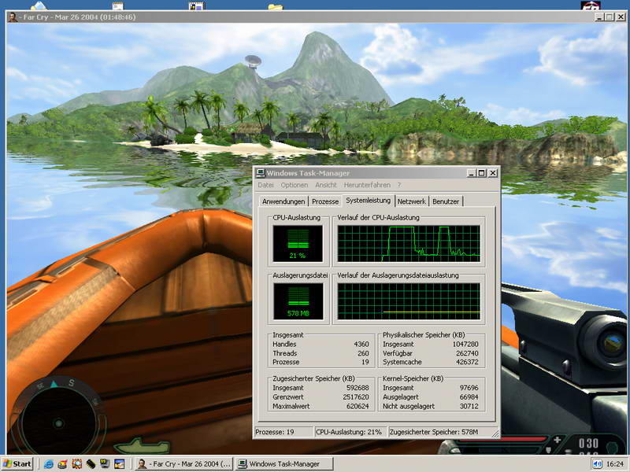Screen dimensions: 630x472
Task: Click the Verlauf der Auslagerungsdateiauslastung graph
Action: (x=409, y=301)
